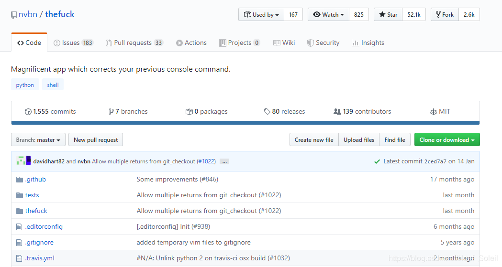Switch to the Issues tab
The image size is (502, 267).
click(73, 43)
